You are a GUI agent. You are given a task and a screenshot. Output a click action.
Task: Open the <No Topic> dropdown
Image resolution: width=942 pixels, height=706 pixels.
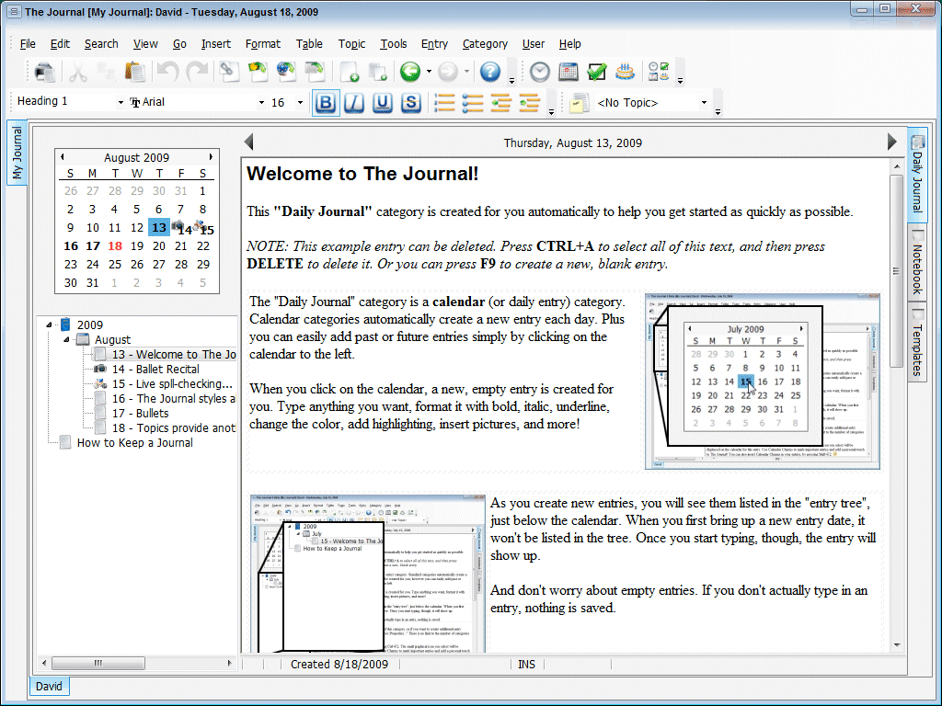[x=704, y=103]
